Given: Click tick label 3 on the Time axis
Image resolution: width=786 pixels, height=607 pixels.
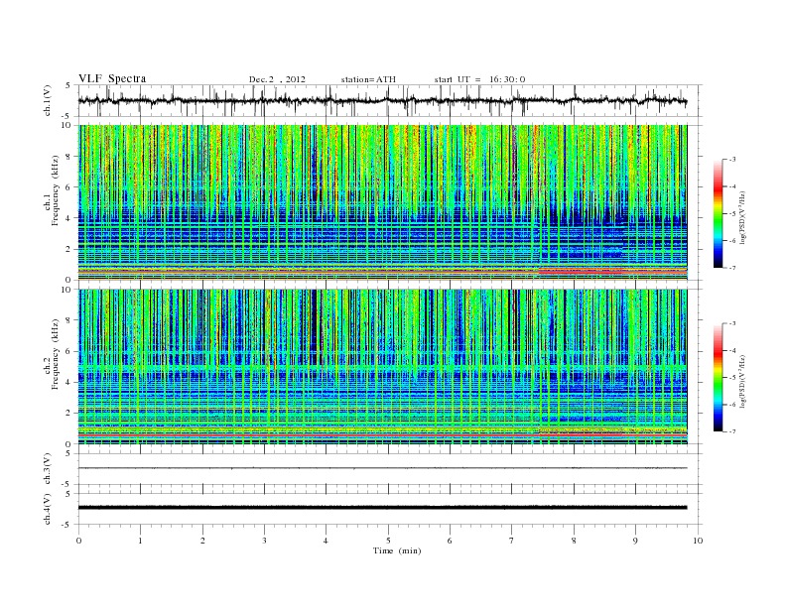Looking at the screenshot, I should (264, 541).
